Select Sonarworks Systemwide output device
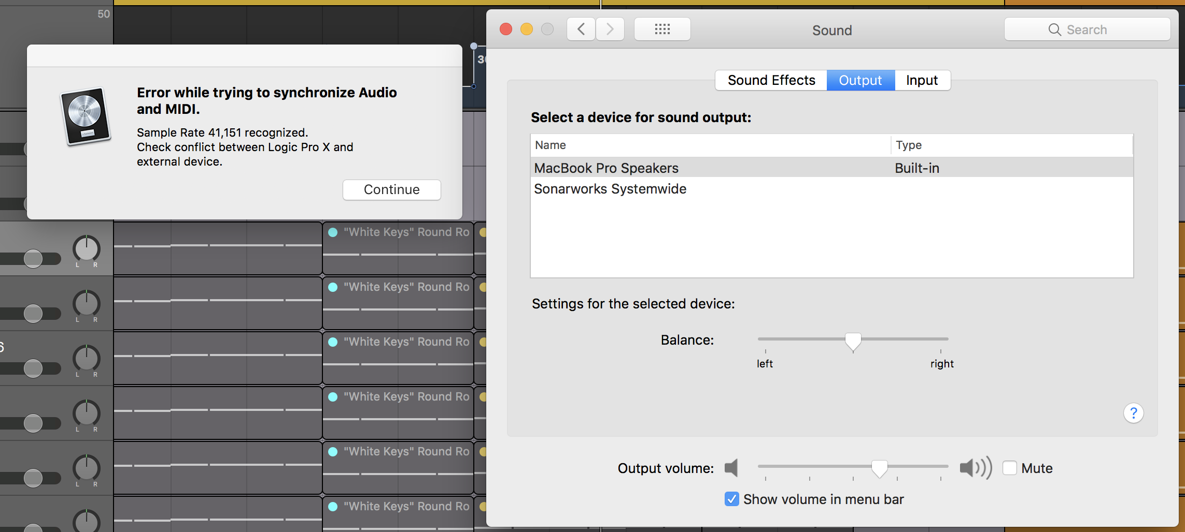The image size is (1185, 532). 610,189
